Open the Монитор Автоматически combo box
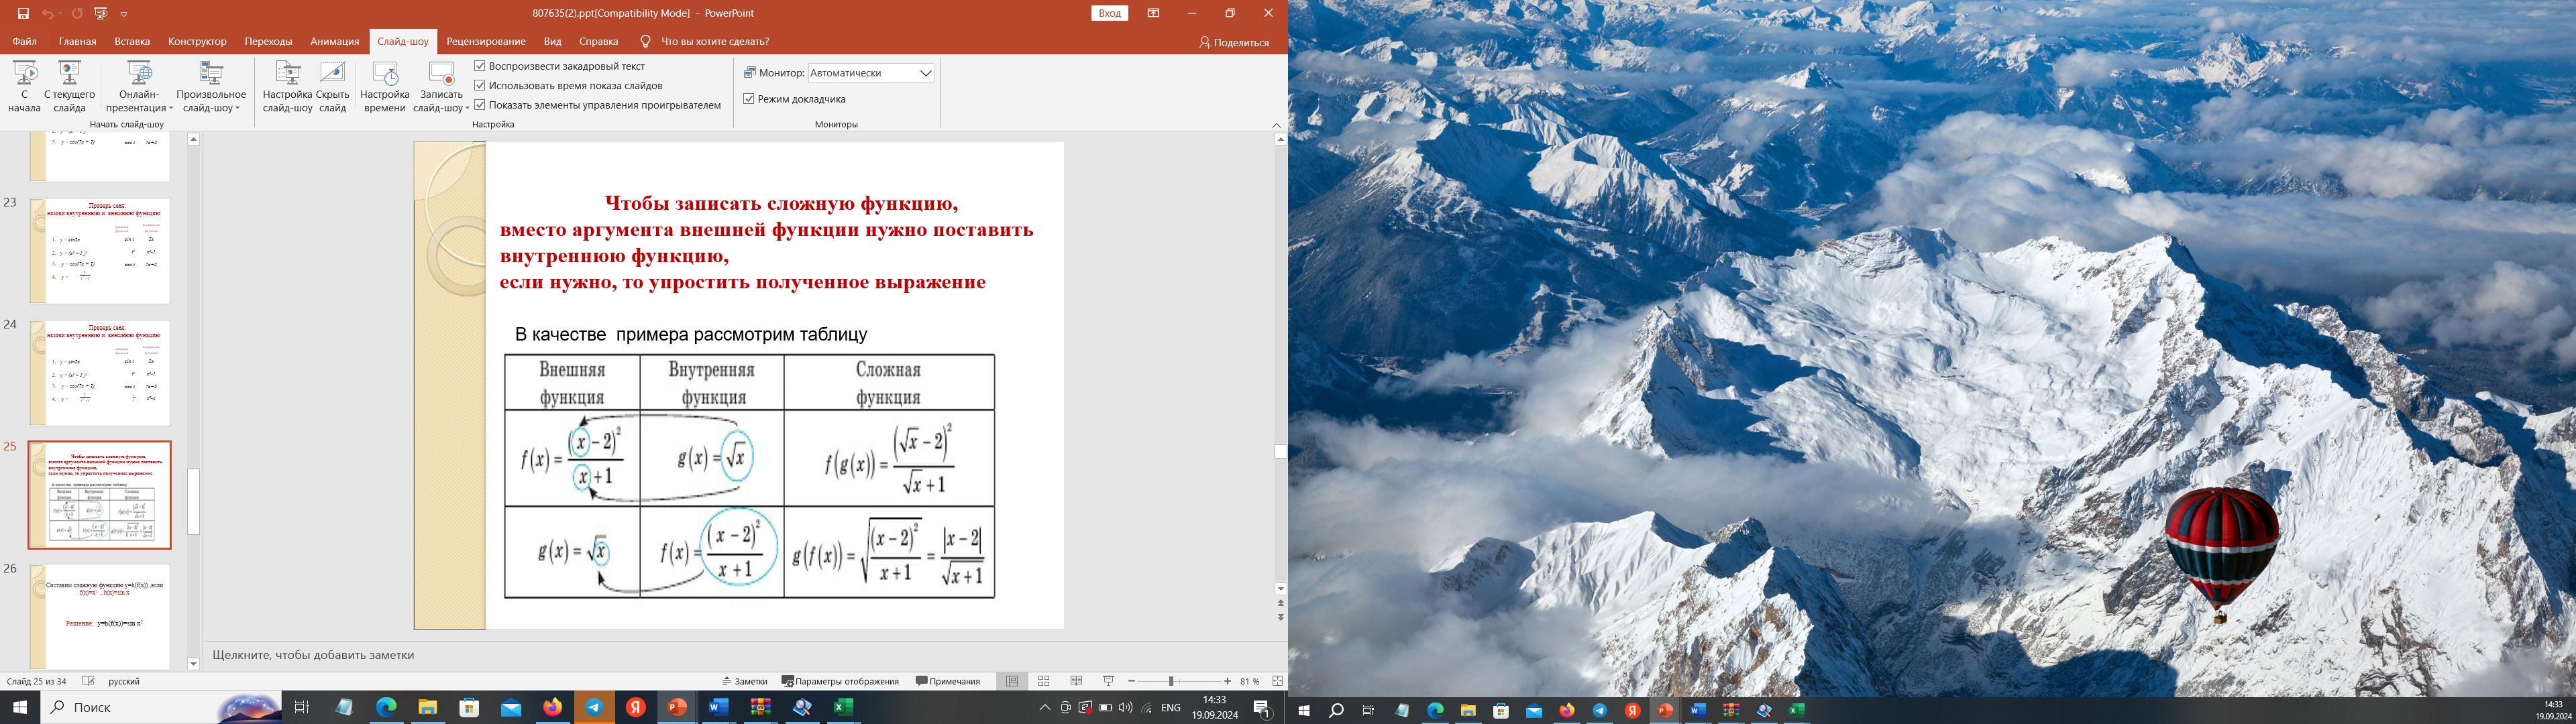Viewport: 2576px width, 724px height. [871, 73]
